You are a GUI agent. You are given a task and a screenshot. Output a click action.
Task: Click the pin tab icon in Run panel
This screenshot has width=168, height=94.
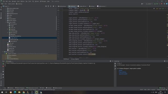(3, 77)
